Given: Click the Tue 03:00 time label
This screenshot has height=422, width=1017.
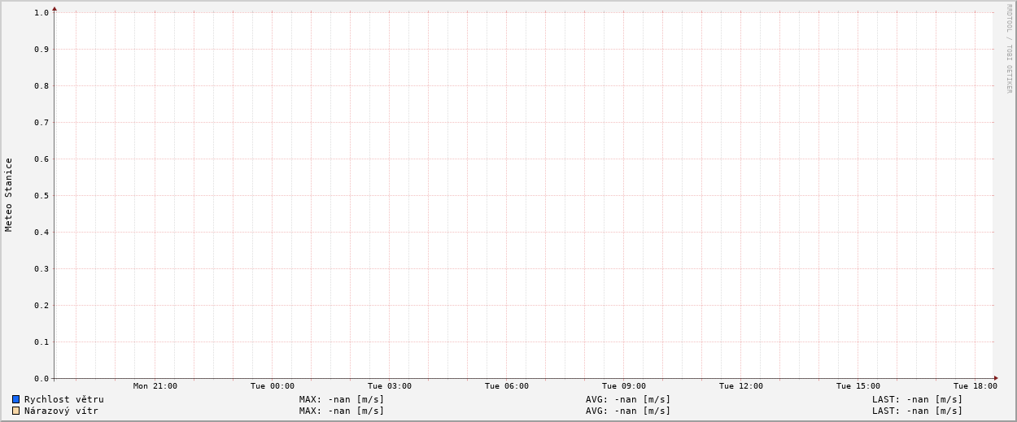Looking at the screenshot, I should pyautogui.click(x=389, y=386).
